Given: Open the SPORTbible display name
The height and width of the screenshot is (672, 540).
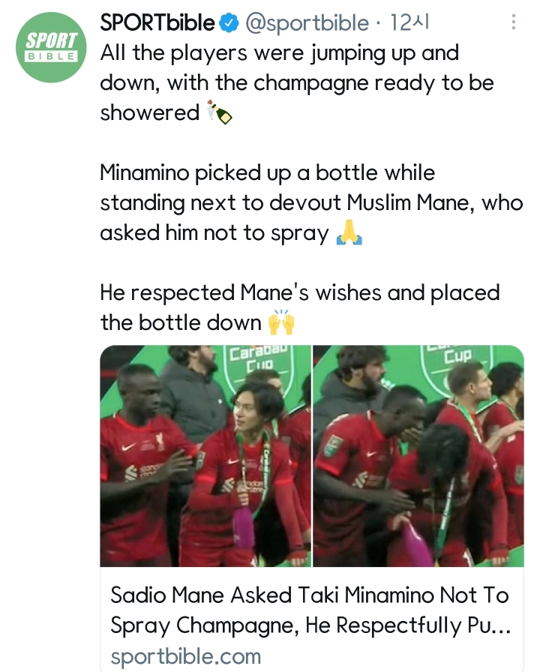Looking at the screenshot, I should tap(157, 24).
